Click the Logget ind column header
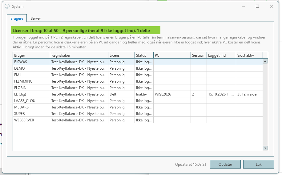 point(221,55)
